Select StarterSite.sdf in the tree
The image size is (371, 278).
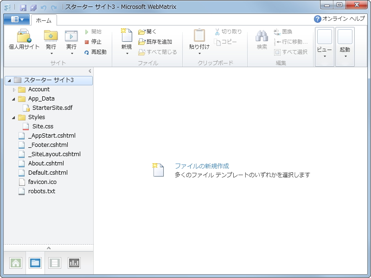[52, 108]
